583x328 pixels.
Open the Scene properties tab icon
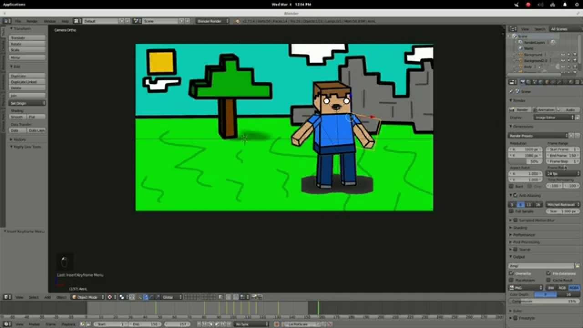tap(535, 82)
